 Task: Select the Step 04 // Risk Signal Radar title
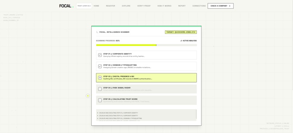[117, 88]
